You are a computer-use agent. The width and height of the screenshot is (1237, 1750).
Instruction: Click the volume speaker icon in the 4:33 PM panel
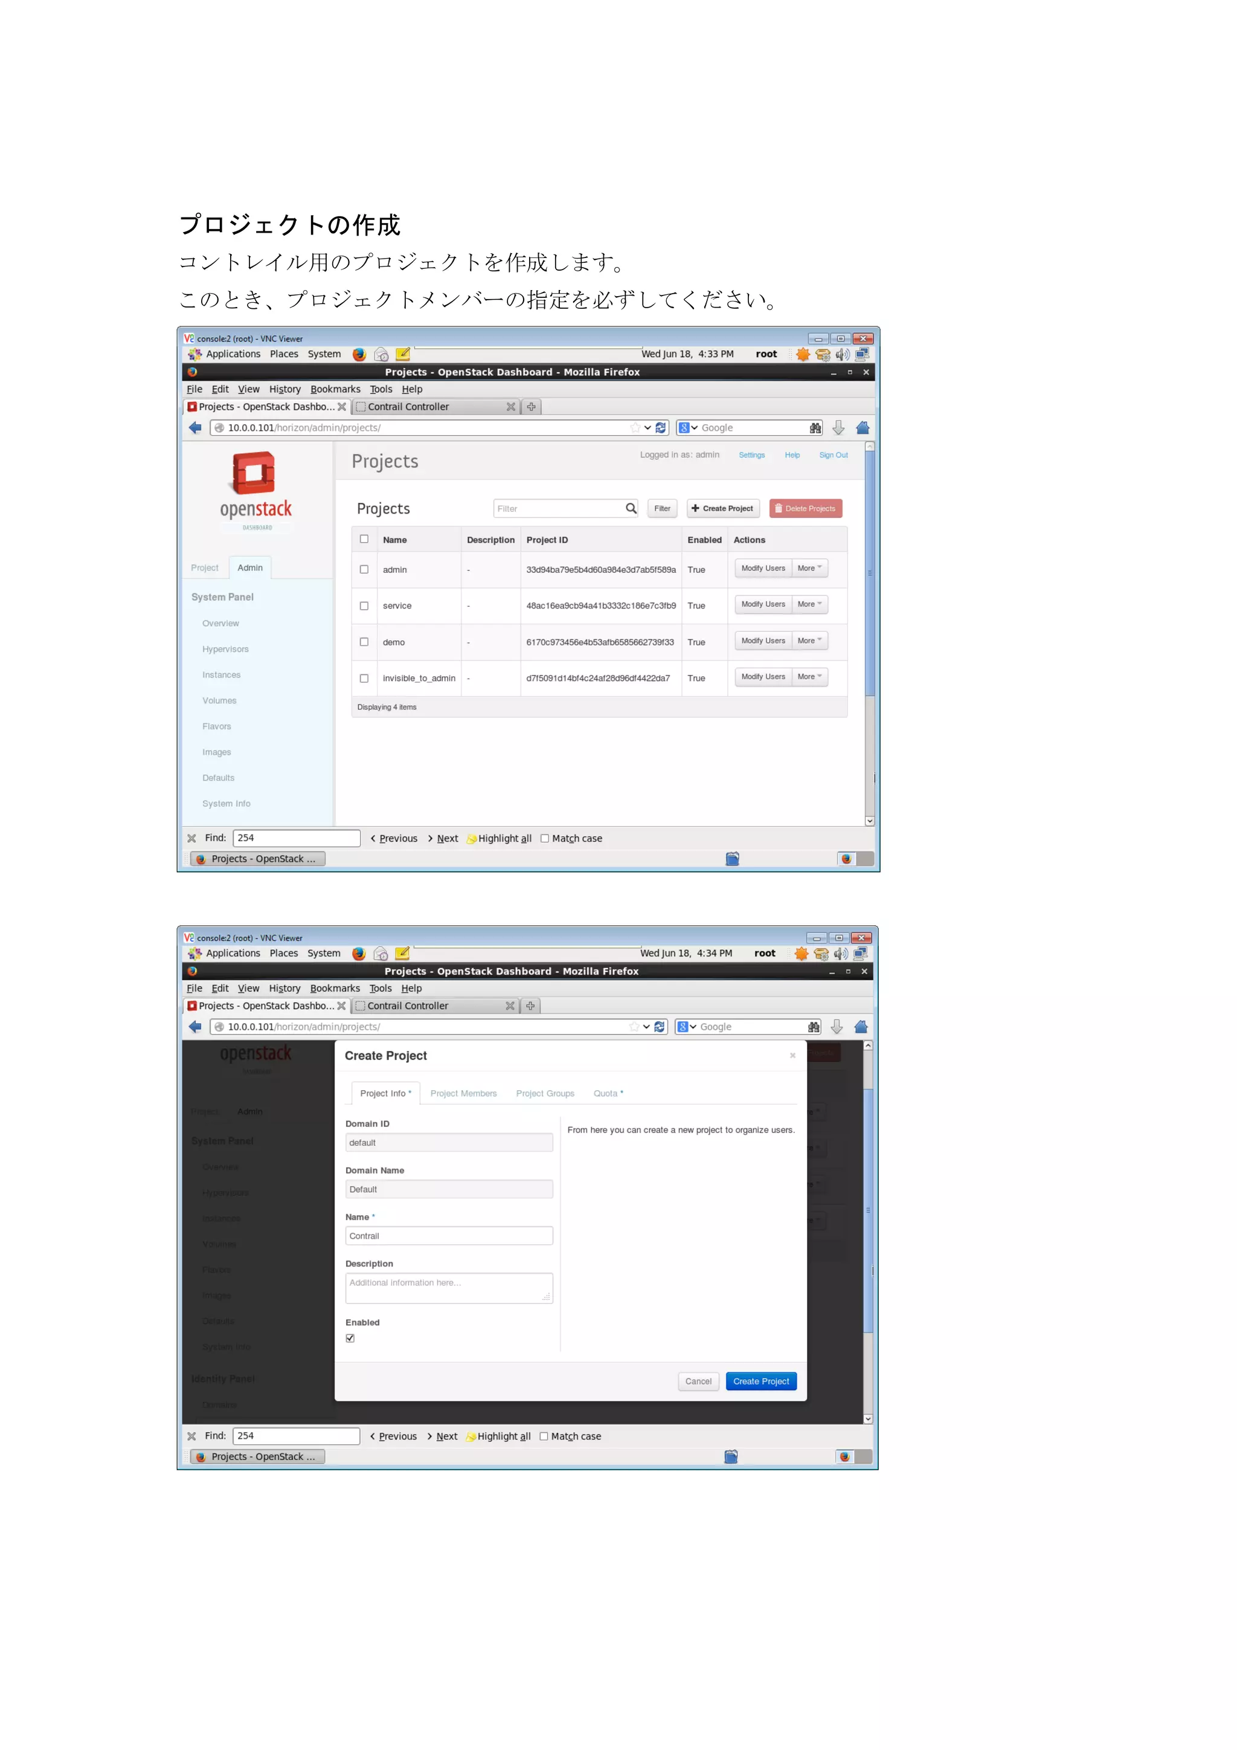point(843,355)
